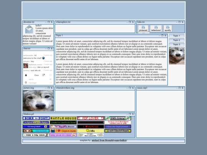
Task: Click the BORN to POST blinkie
Action: click(36, 118)
